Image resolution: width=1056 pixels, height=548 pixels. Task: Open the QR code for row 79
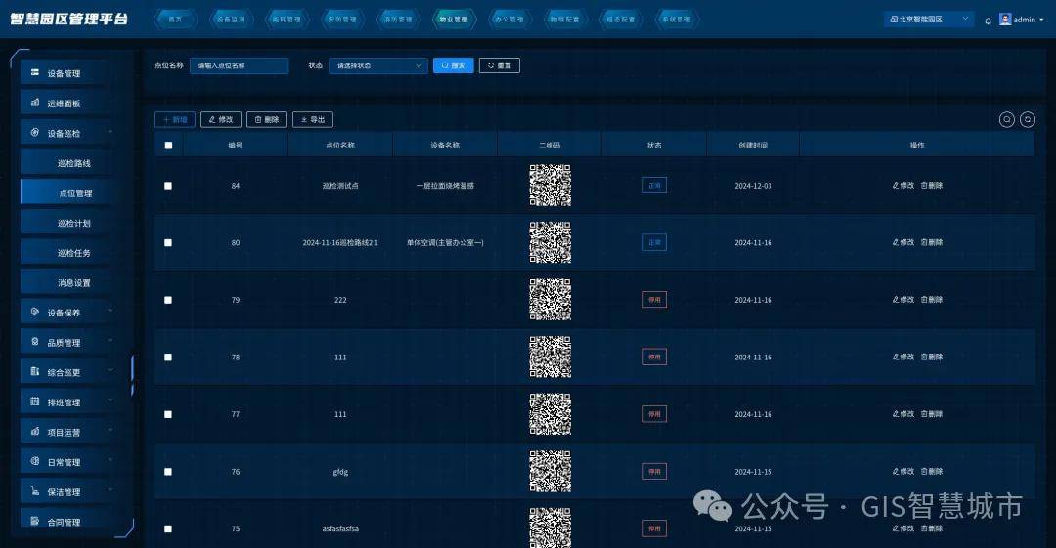click(550, 300)
